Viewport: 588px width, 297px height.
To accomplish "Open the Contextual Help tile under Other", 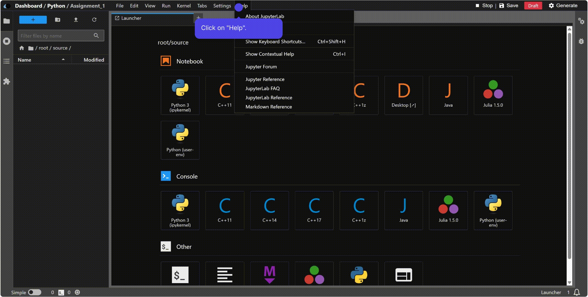I will point(404,274).
